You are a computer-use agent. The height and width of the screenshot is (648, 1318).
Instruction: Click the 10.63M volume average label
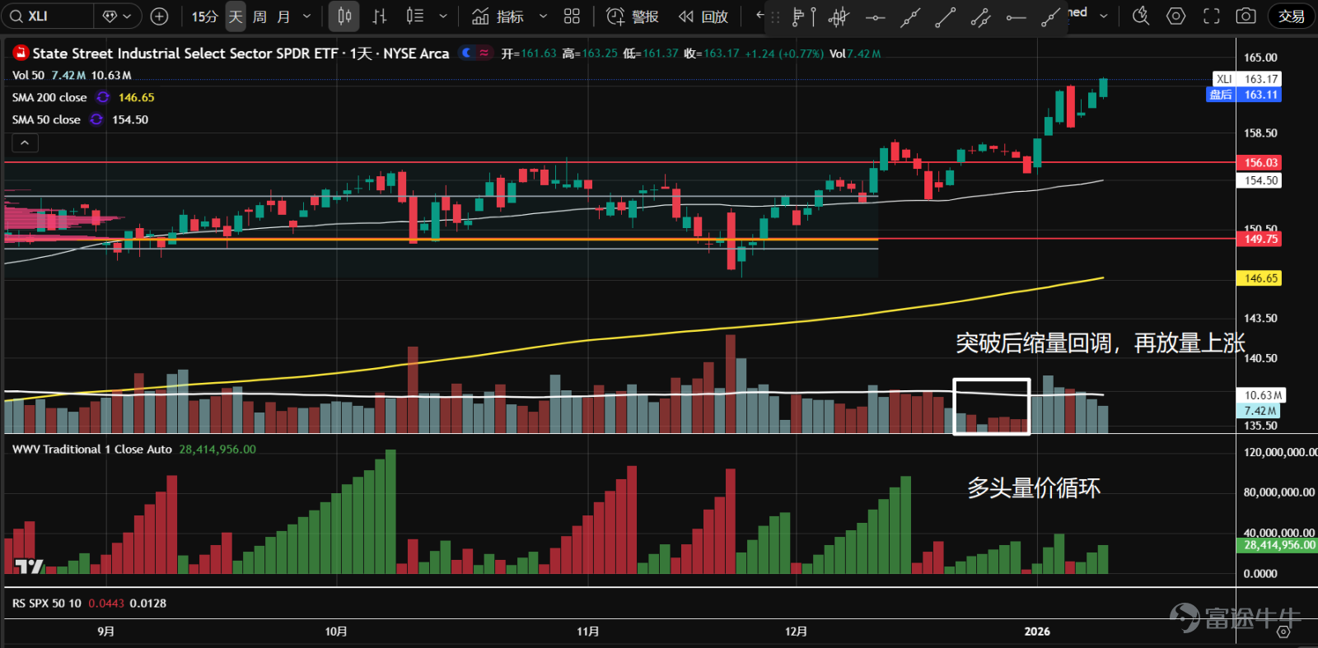1261,395
